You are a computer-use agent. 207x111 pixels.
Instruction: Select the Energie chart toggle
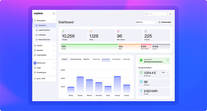tap(64, 59)
